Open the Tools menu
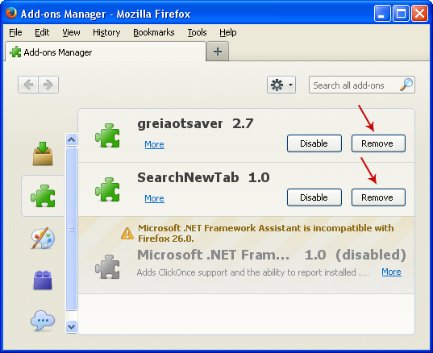The height and width of the screenshot is (353, 433). coord(198,32)
